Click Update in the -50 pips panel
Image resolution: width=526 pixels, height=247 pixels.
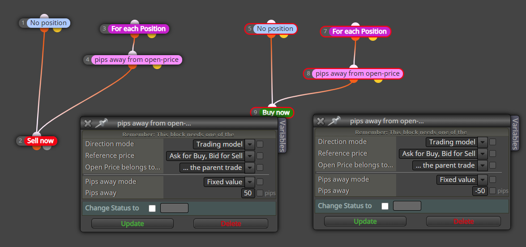pyautogui.click(x=365, y=221)
